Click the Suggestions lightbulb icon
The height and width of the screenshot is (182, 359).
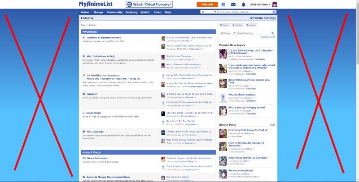(83, 113)
